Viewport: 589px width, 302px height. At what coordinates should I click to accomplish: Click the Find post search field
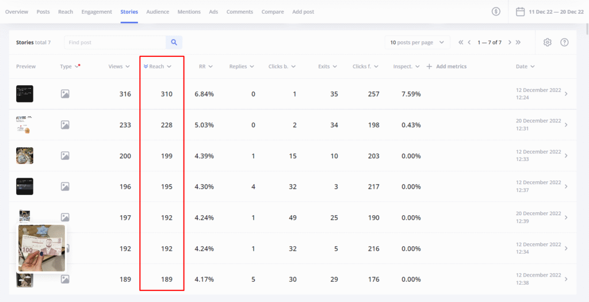click(115, 43)
